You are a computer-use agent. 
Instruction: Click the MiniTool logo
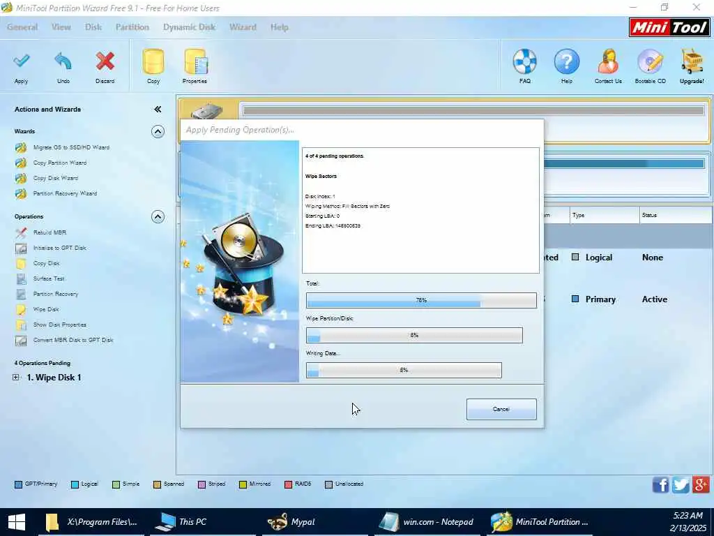(x=669, y=28)
